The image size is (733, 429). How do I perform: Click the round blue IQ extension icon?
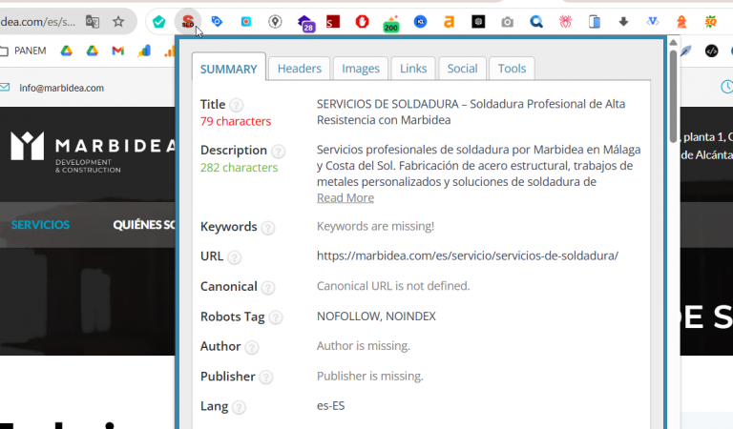pos(420,22)
